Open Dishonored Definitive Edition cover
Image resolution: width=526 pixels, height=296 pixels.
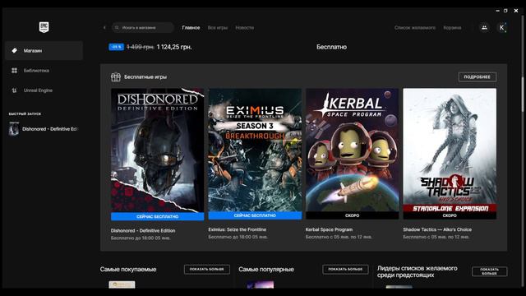point(157,150)
